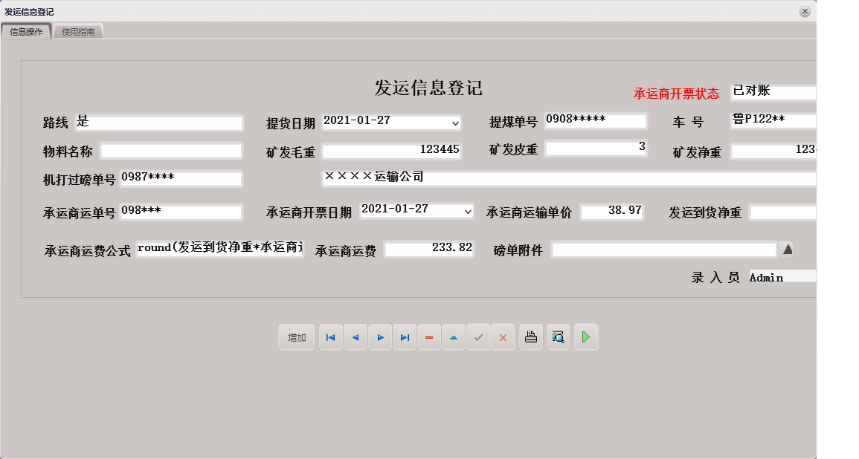This screenshot has height=459, width=859.
Task: Run the execute action
Action: click(x=585, y=336)
